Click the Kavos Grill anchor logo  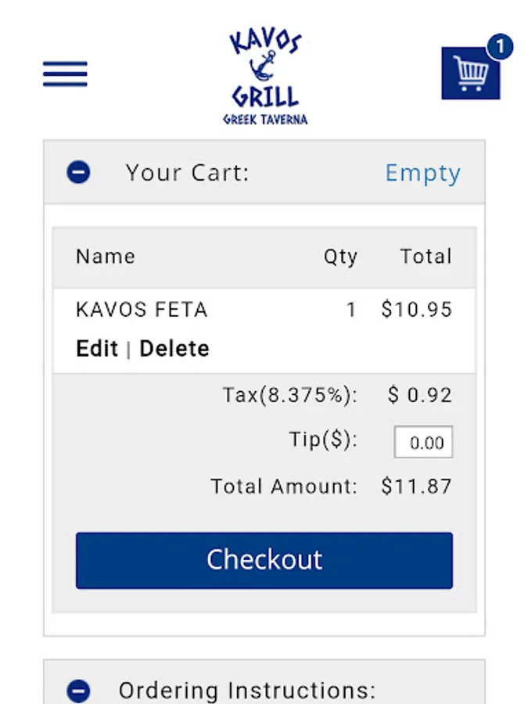point(265,77)
